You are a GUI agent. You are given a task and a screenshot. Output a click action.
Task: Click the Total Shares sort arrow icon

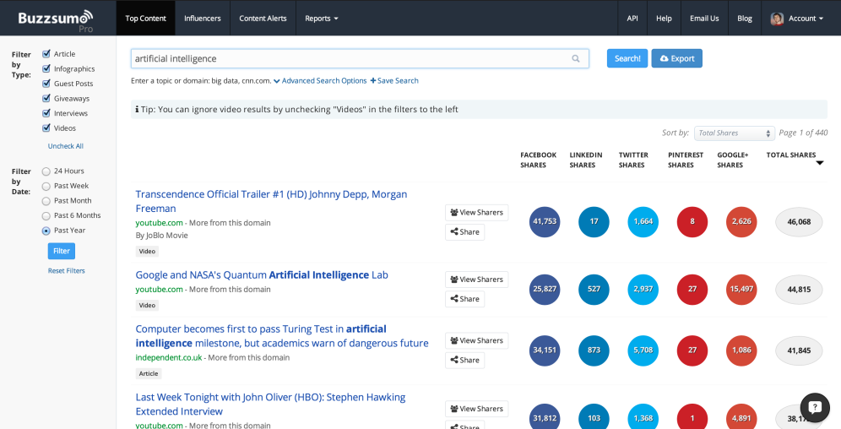coord(819,164)
